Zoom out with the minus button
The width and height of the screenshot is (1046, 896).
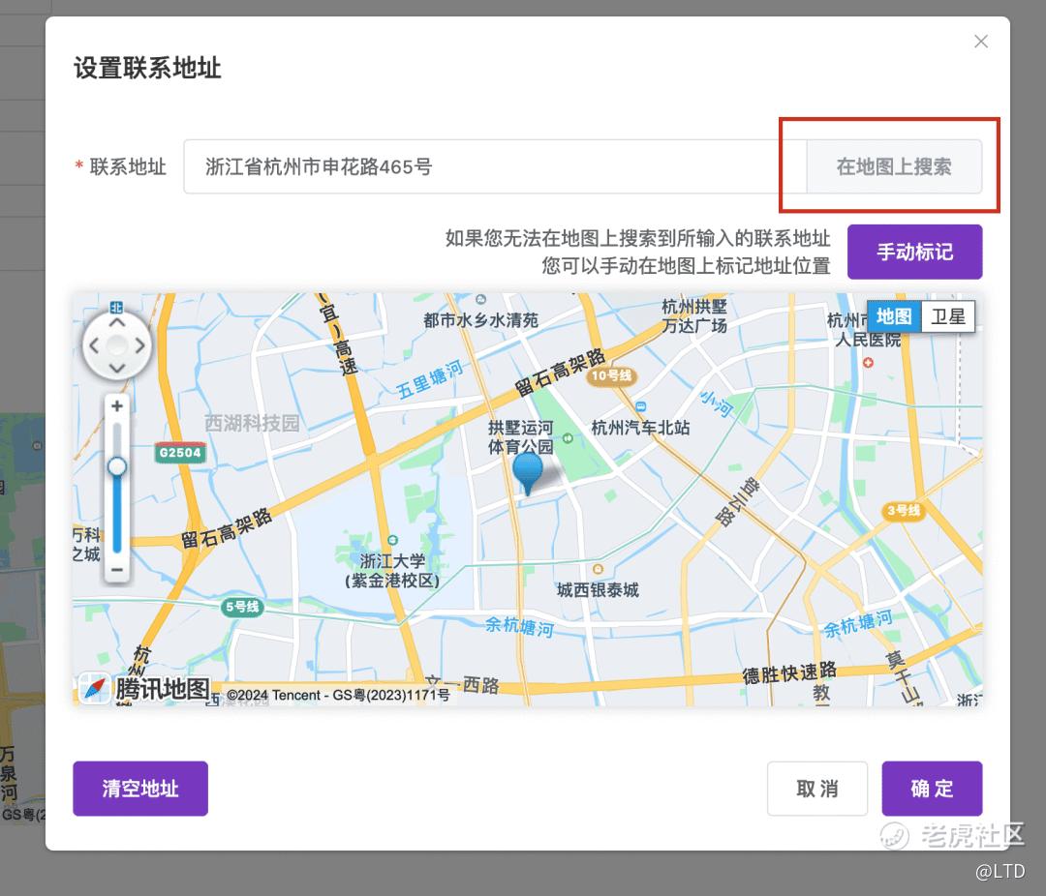(x=117, y=570)
